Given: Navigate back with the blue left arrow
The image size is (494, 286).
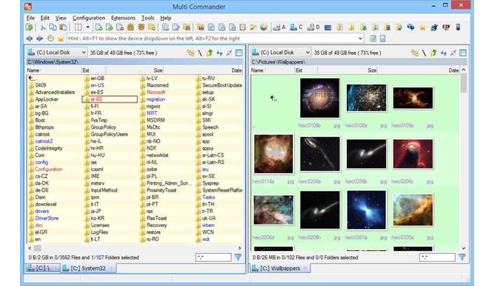Looking at the screenshot, I should point(30,38).
